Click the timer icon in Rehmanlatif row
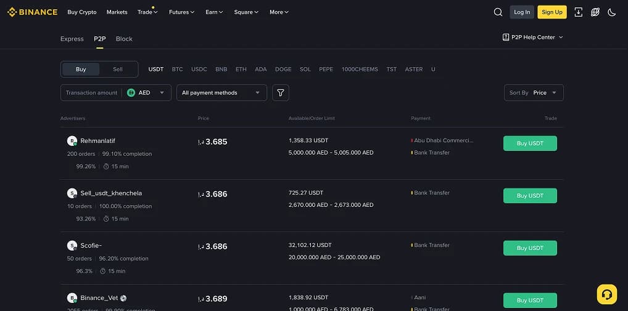628x311 pixels. (106, 166)
